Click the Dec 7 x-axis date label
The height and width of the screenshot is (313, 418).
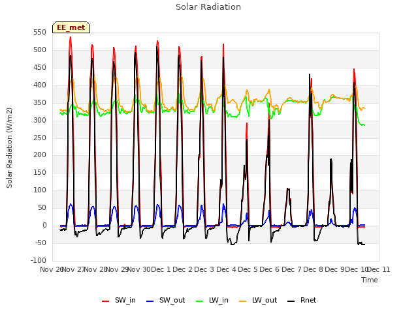point(292,269)
